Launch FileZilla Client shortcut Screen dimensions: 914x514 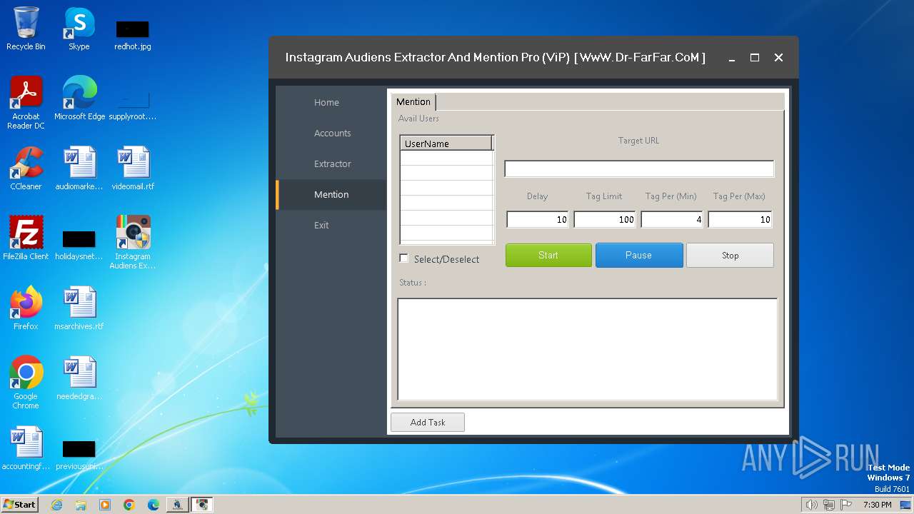tap(26, 238)
